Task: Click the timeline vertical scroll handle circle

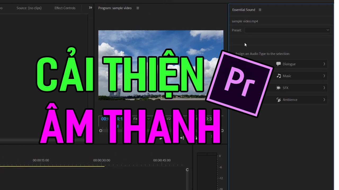Action: point(187,170)
